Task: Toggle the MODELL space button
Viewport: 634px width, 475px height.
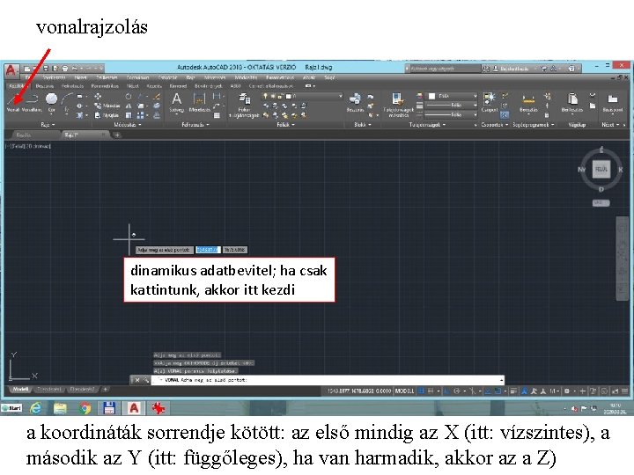Action: pos(404,391)
